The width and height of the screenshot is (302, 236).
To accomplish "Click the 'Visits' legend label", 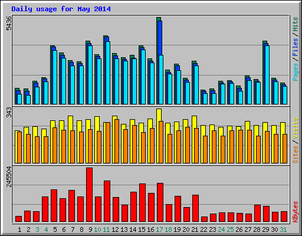I will [x=296, y=128].
